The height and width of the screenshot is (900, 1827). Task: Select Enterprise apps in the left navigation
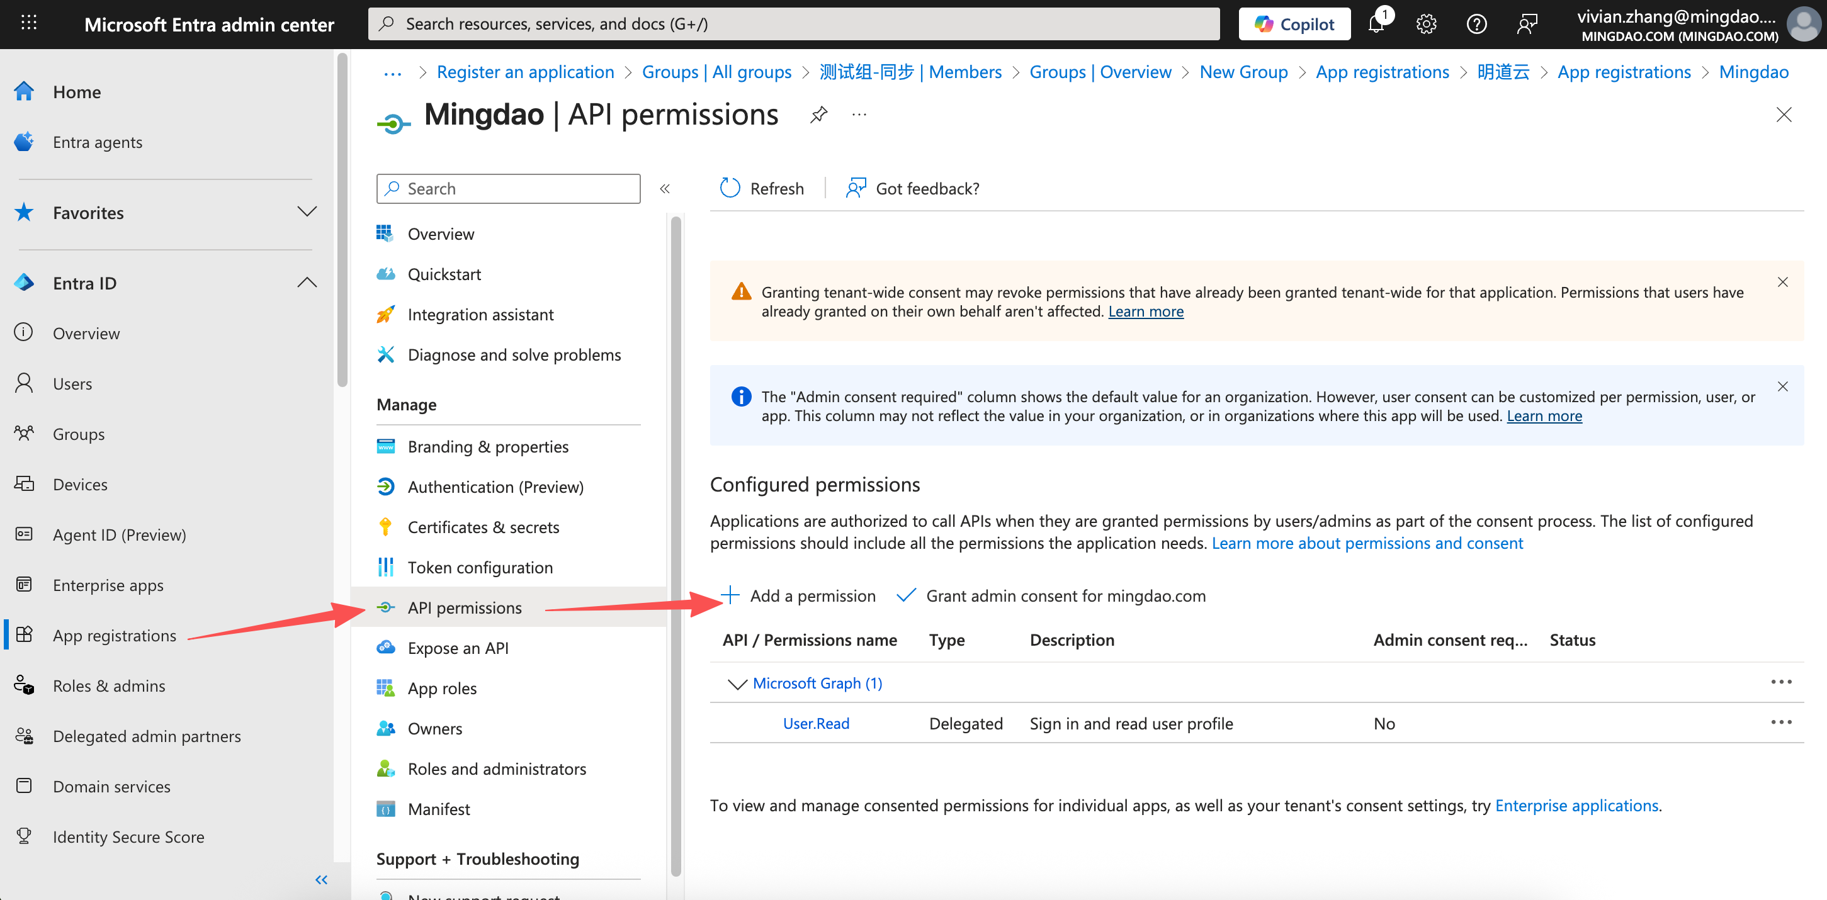pyautogui.click(x=108, y=585)
